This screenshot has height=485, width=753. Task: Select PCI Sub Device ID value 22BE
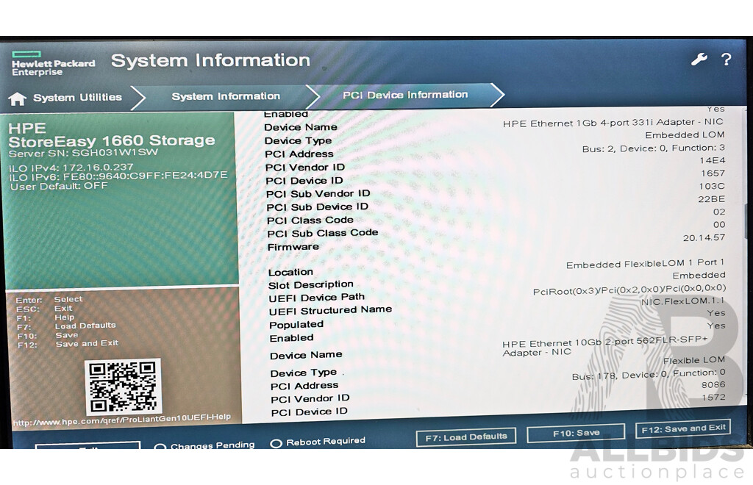(x=711, y=200)
